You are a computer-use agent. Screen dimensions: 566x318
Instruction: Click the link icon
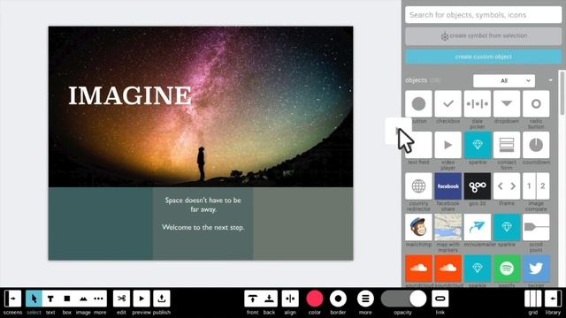440,299
